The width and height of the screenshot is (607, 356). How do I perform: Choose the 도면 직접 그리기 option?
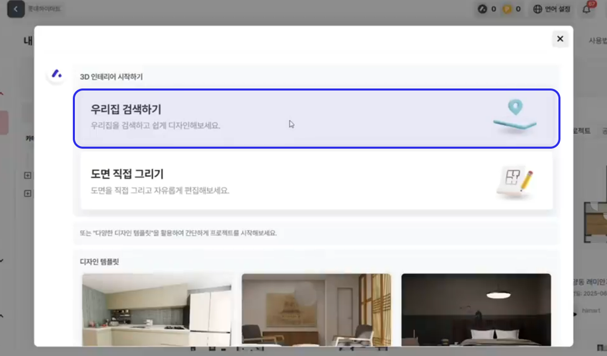283,182
